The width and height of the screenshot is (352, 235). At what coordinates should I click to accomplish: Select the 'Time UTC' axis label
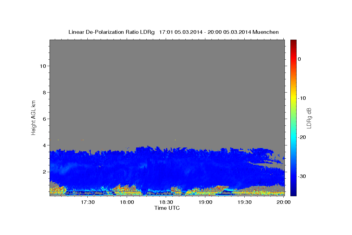[167, 208]
